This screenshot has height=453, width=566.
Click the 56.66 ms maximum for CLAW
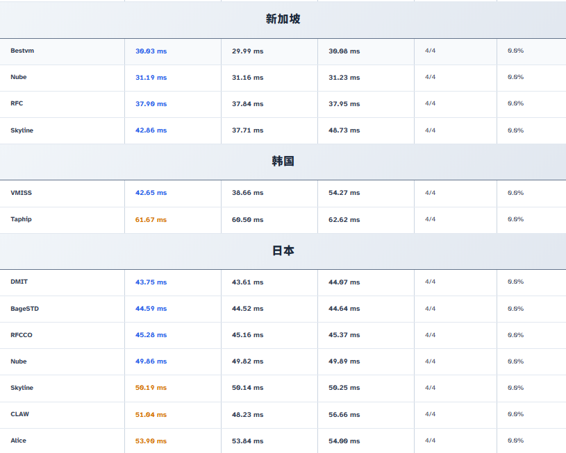tap(344, 415)
